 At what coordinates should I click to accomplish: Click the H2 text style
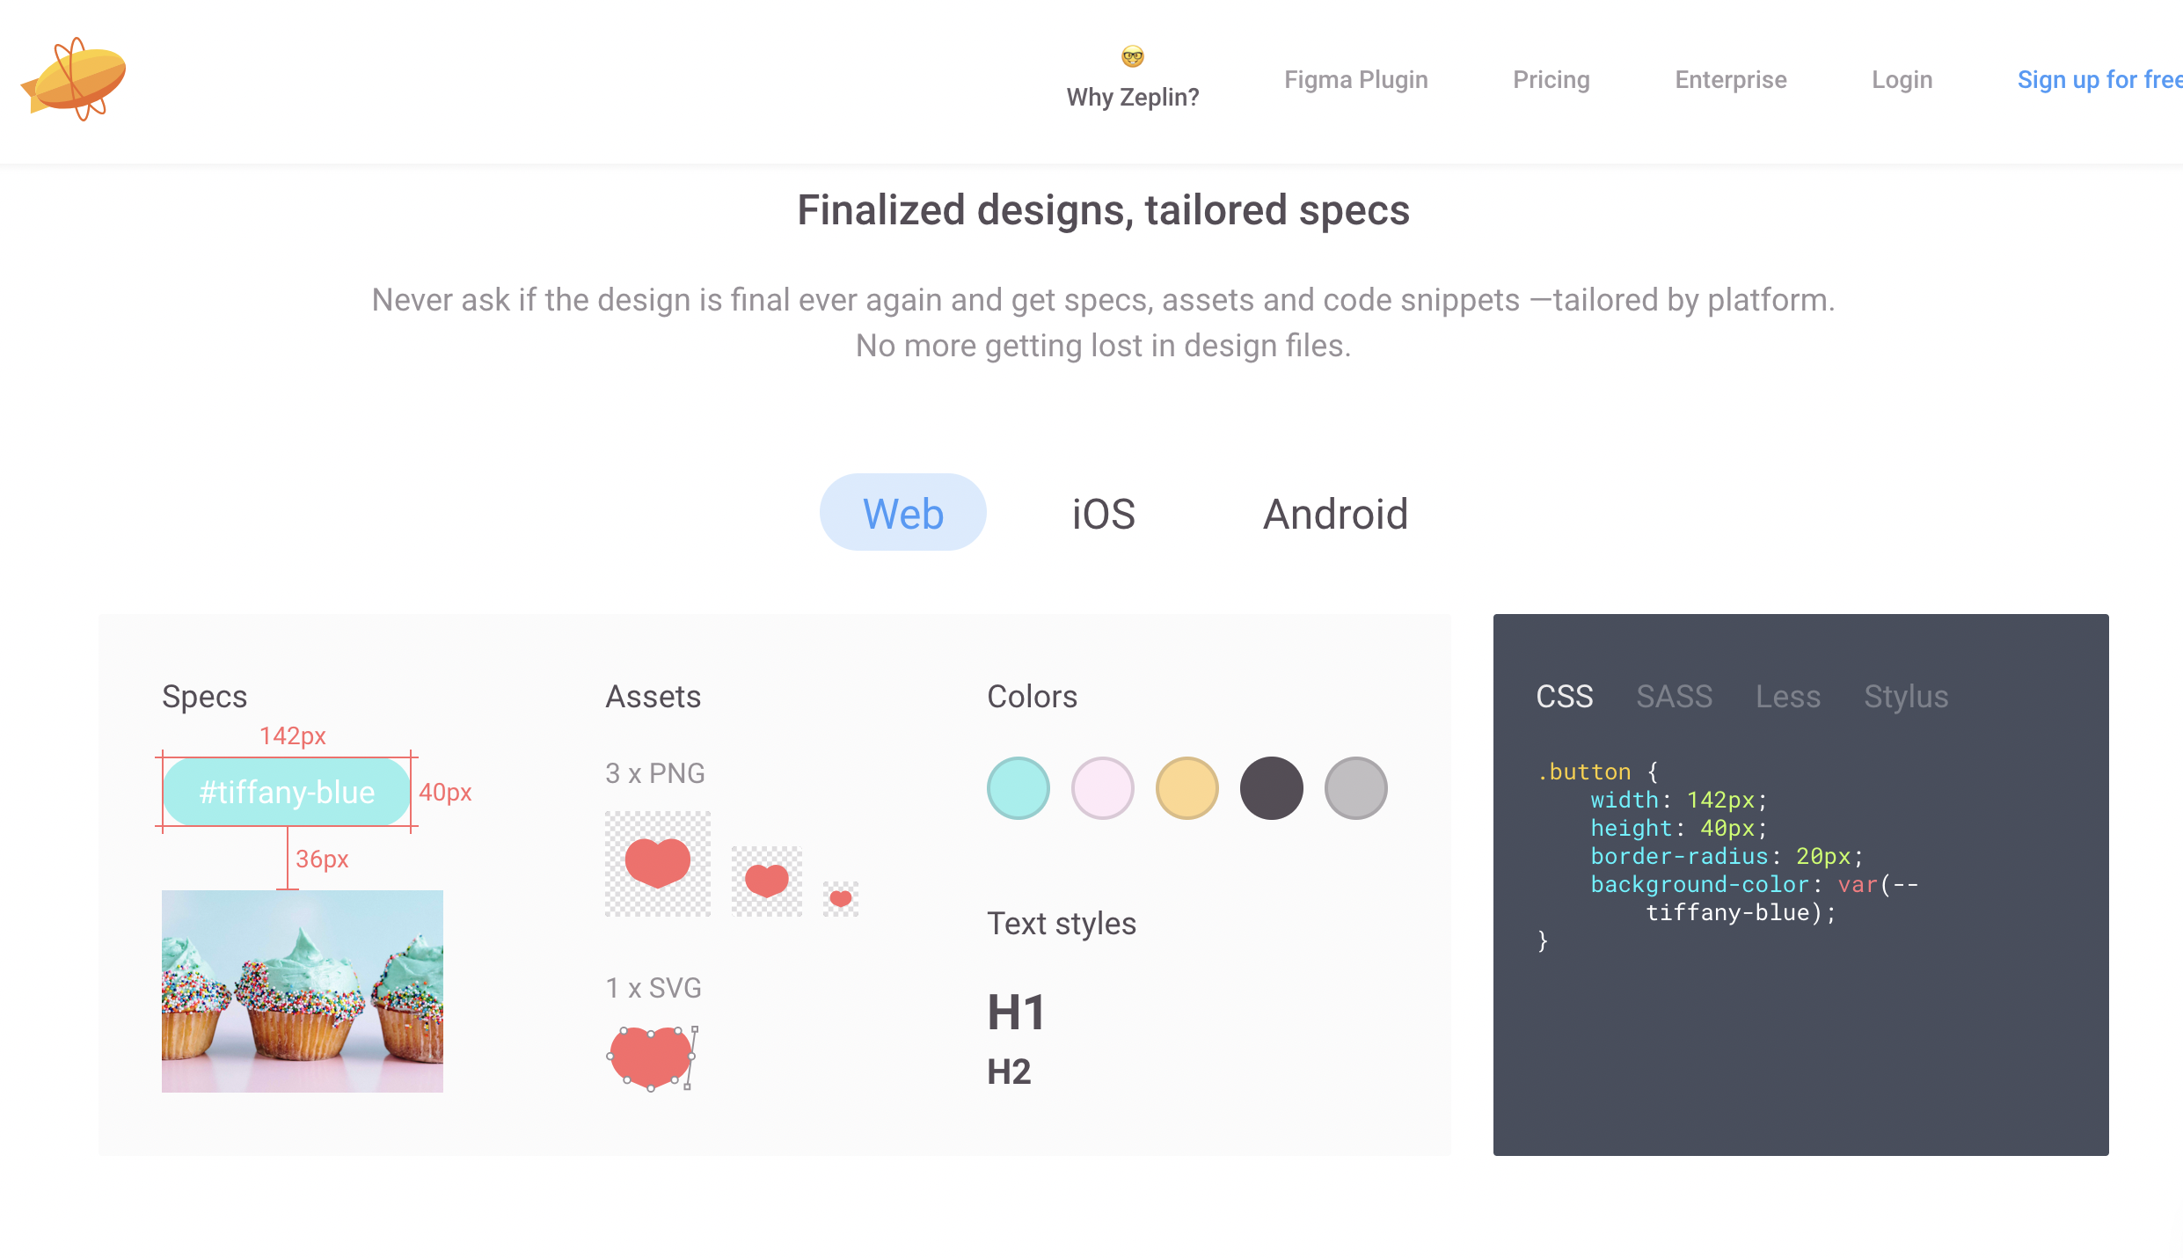1009,1071
